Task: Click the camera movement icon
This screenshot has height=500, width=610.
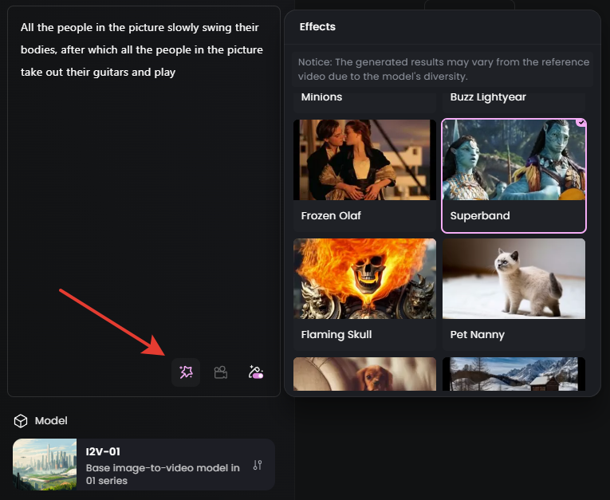Action: 221,372
